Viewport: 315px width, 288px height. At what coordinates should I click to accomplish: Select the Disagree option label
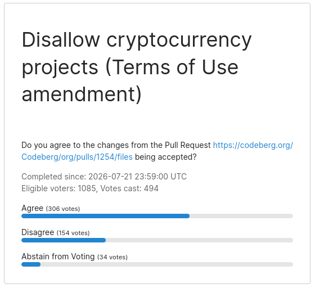coord(38,232)
